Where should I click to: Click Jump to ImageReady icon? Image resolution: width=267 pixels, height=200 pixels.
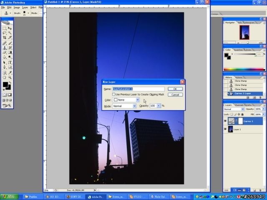[x=7, y=105]
